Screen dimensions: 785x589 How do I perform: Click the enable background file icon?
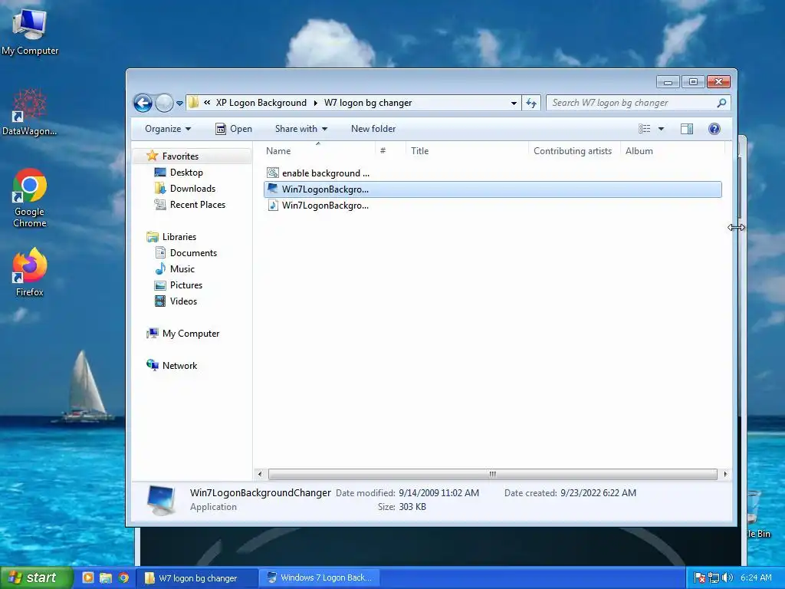273,173
